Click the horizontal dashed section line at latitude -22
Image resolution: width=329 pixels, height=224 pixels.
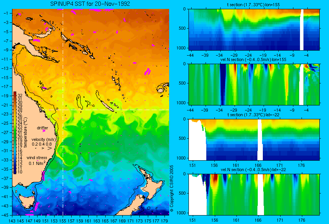pyautogui.click(x=105, y=110)
